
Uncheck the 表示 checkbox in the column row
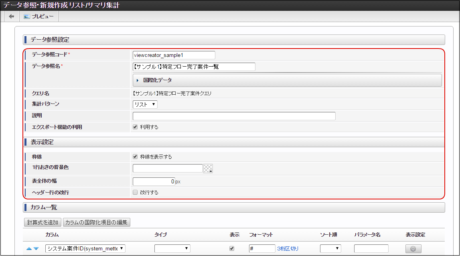231,248
